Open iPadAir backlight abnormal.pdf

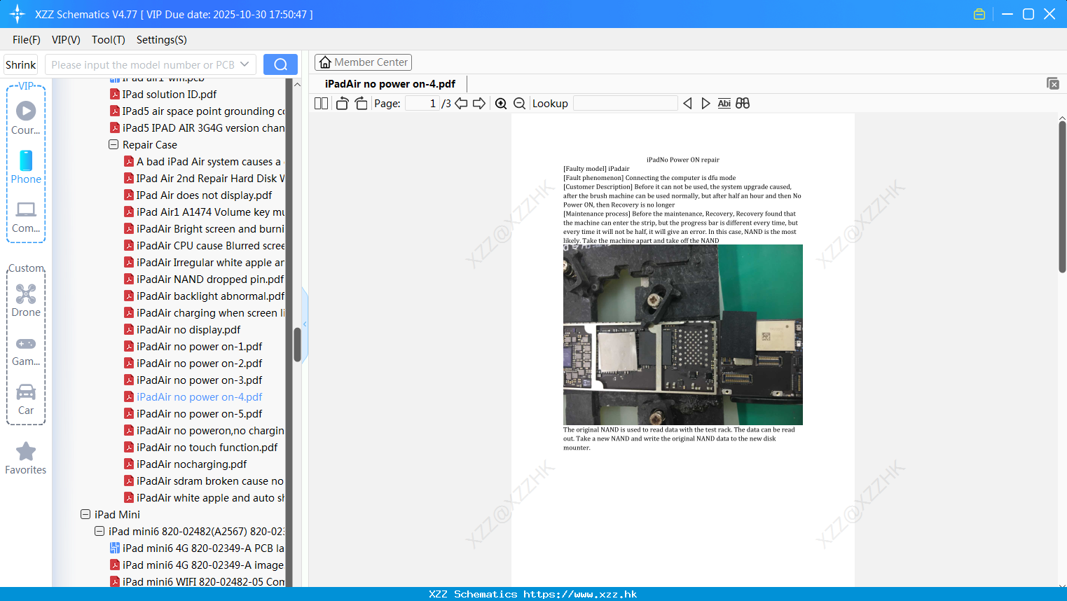click(x=204, y=296)
